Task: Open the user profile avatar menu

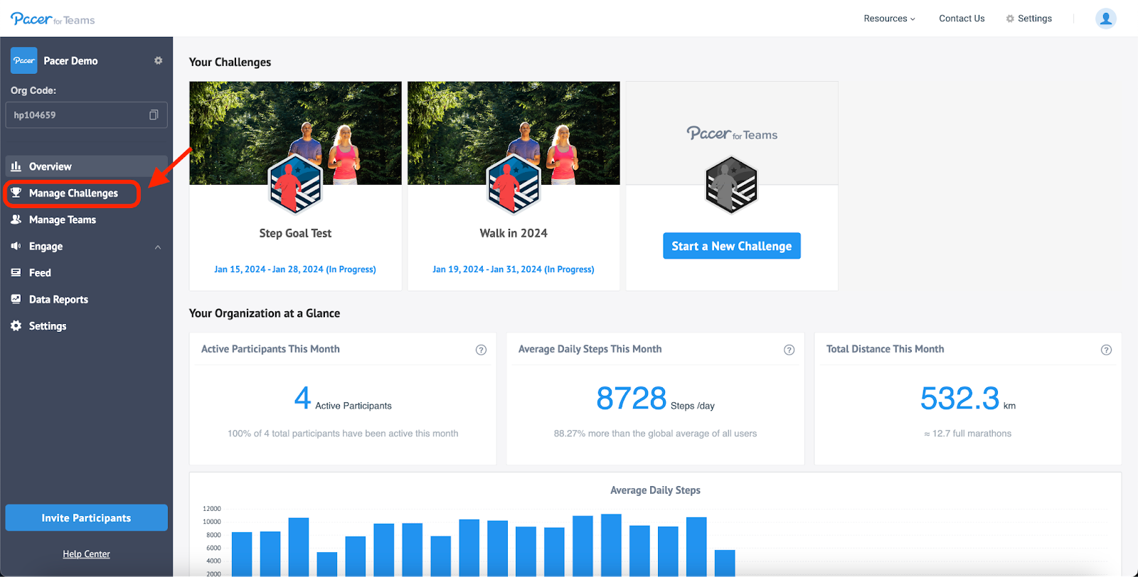Action: click(x=1105, y=19)
